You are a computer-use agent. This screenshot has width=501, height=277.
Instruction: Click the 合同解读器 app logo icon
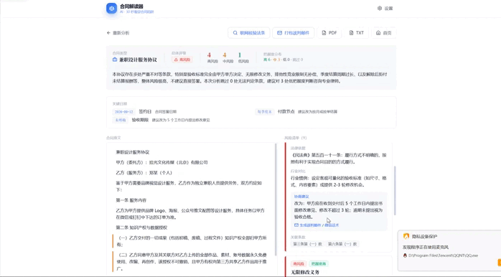pos(111,9)
